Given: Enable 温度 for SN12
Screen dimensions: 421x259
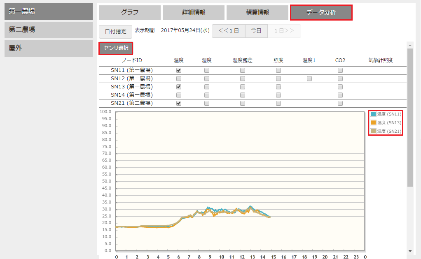Looking at the screenshot, I should (179, 79).
